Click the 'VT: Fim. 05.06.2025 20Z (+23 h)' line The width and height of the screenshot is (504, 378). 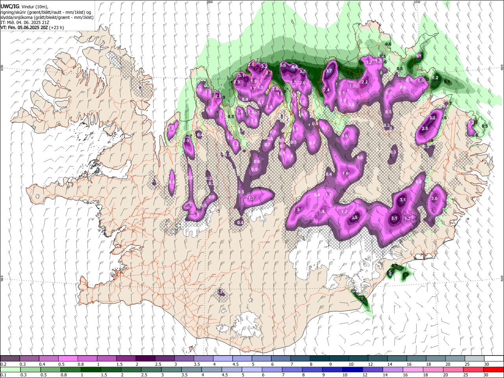(x=32, y=28)
